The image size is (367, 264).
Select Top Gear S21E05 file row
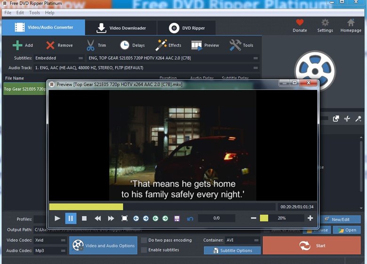point(25,89)
